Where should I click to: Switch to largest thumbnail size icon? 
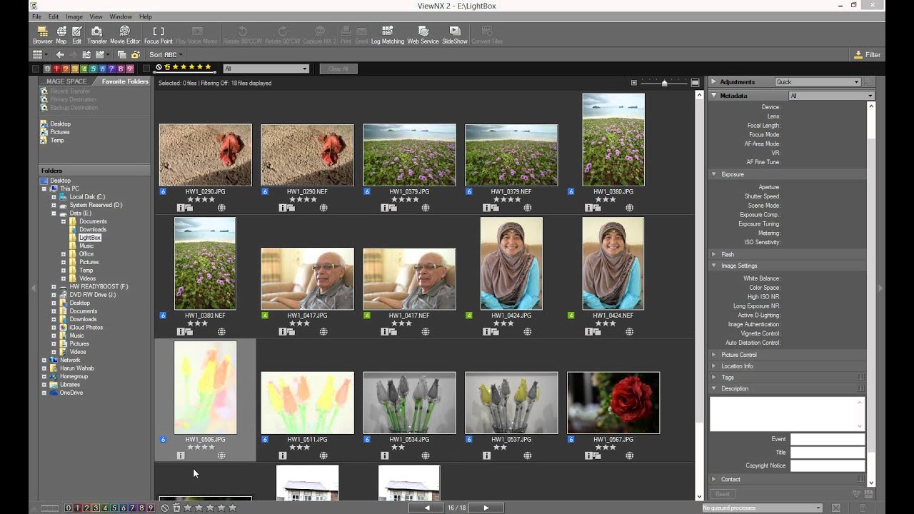coord(695,83)
